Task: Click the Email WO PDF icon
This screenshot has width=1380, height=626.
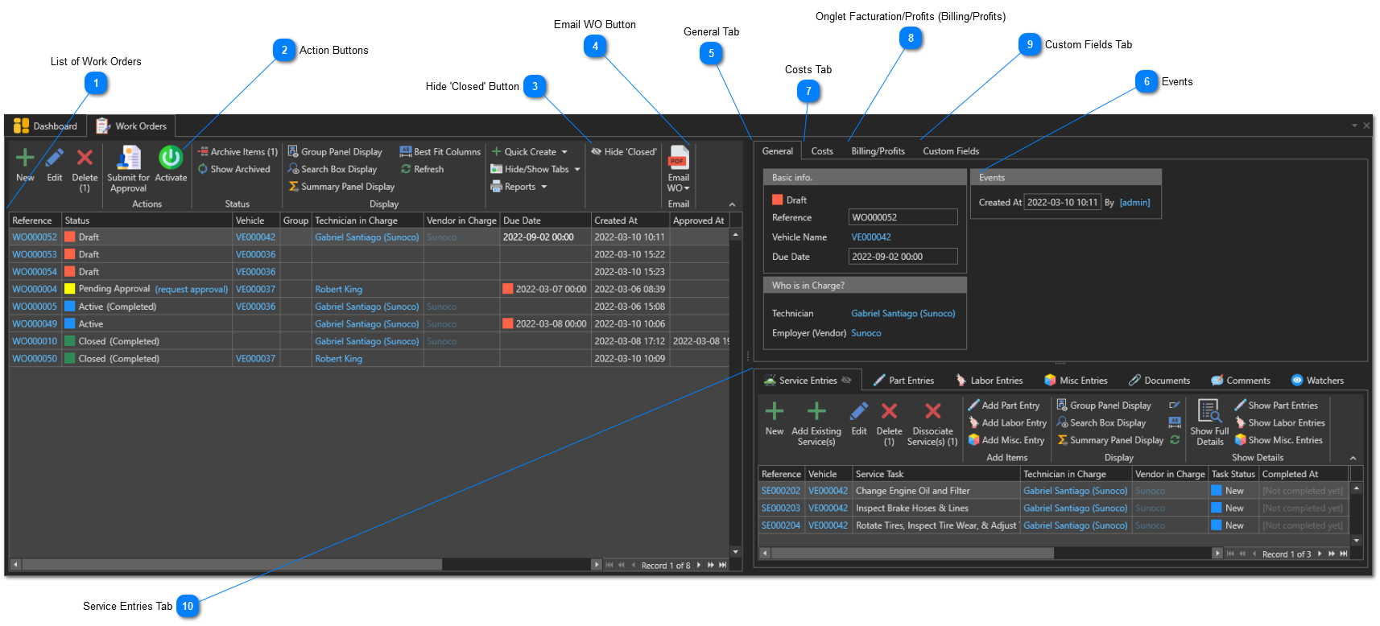Action: click(678, 159)
